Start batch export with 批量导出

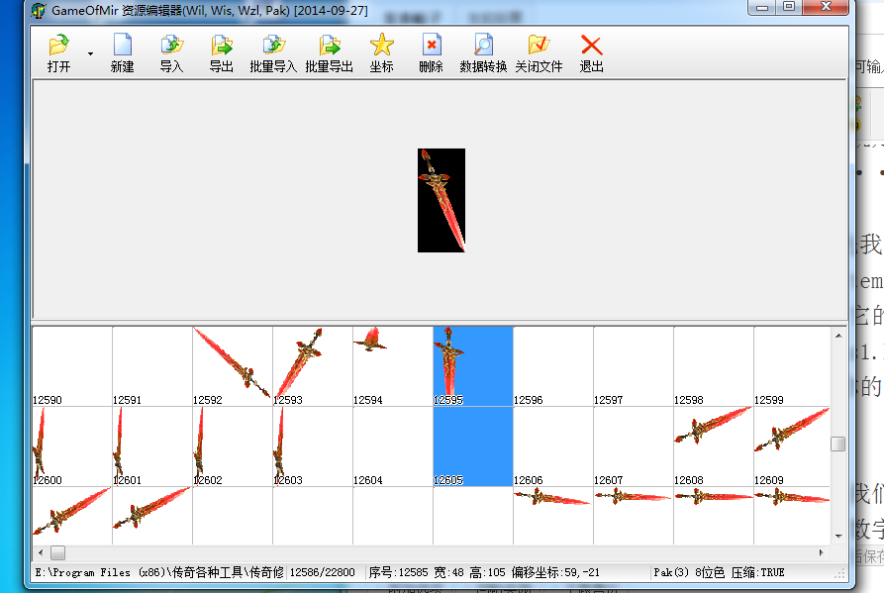[x=330, y=53]
